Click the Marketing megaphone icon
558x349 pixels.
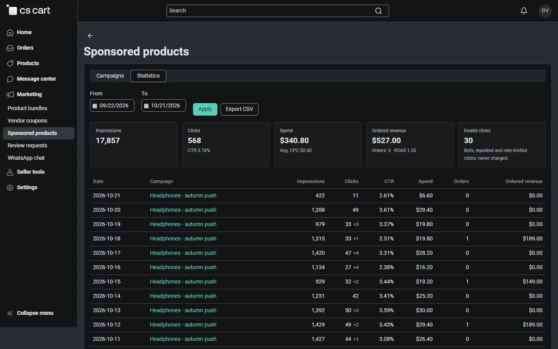(10, 95)
